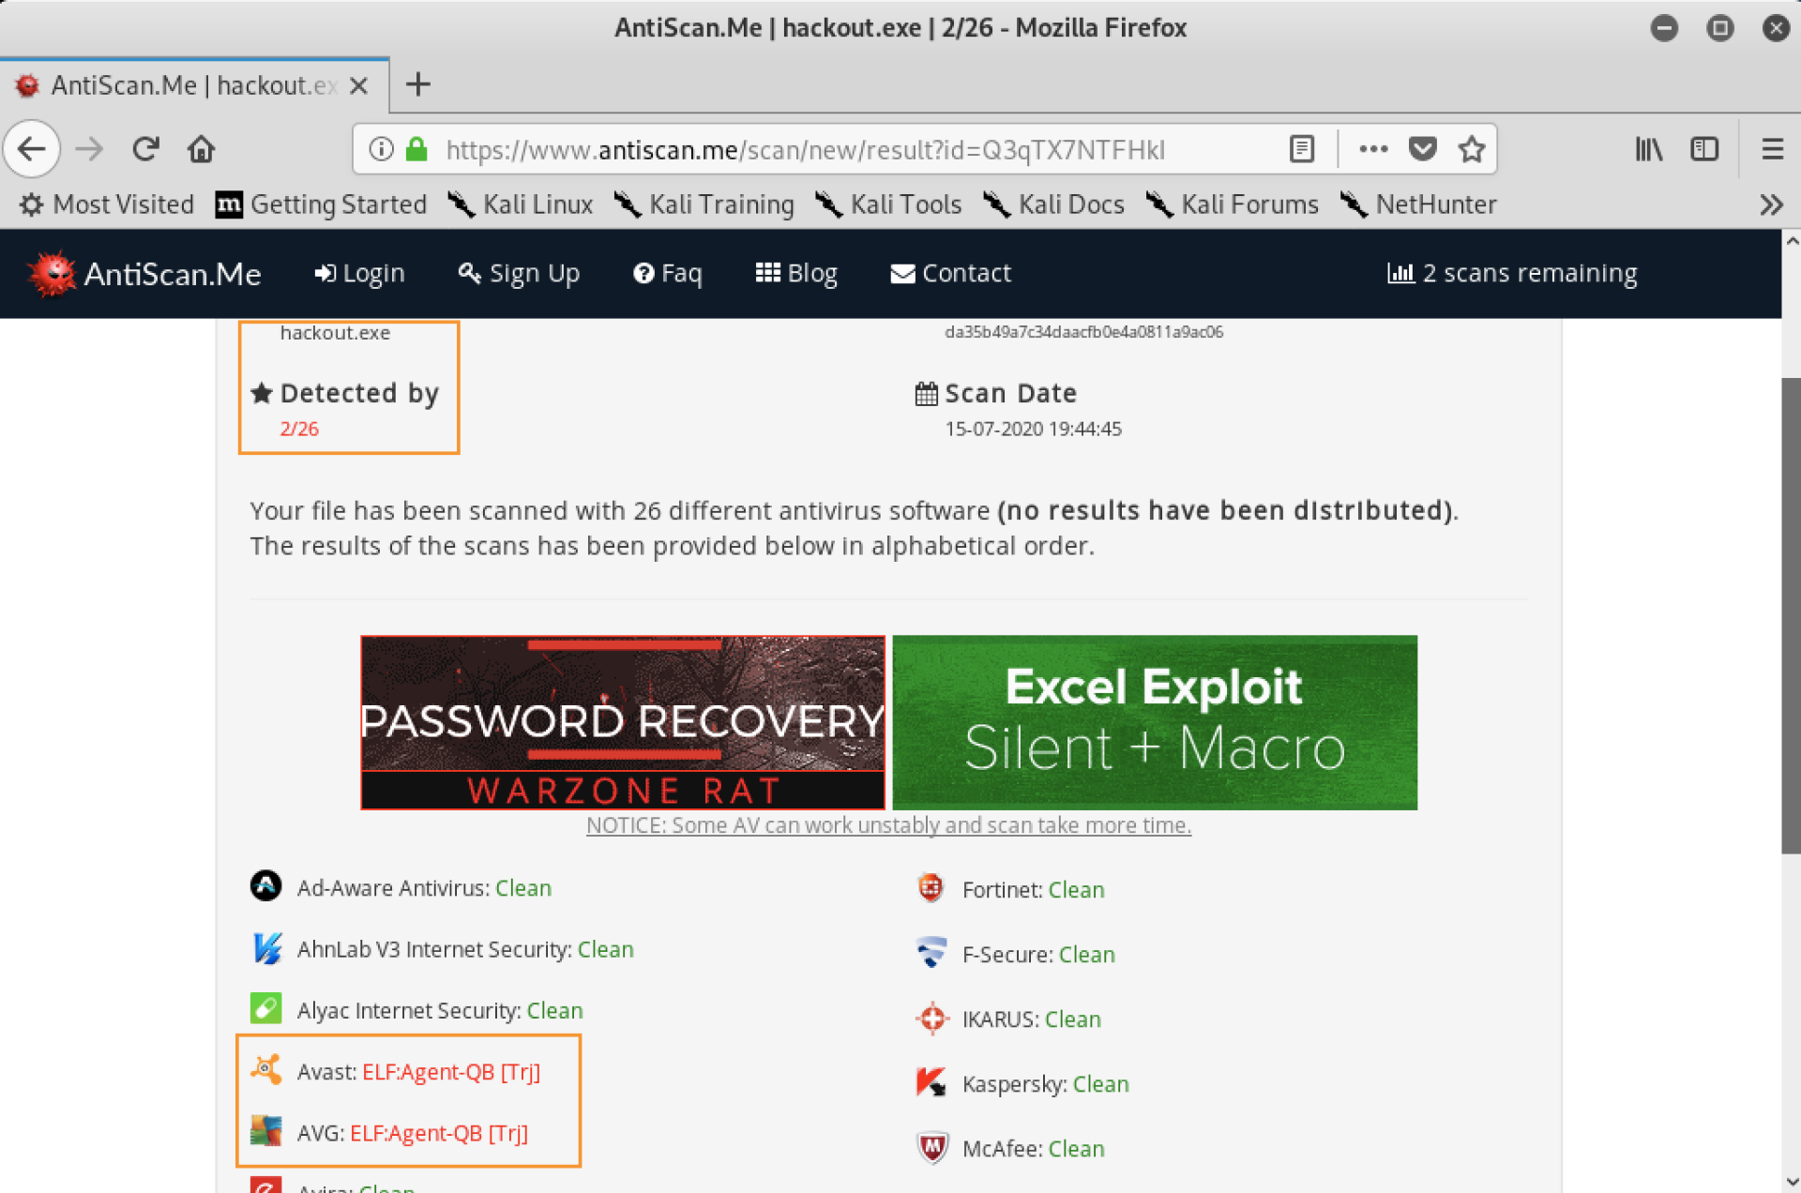The height and width of the screenshot is (1193, 1801).
Task: Open Getting Started bookmark
Action: 321,204
